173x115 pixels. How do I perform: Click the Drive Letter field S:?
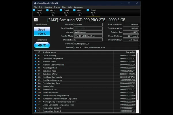click(x=88, y=40)
